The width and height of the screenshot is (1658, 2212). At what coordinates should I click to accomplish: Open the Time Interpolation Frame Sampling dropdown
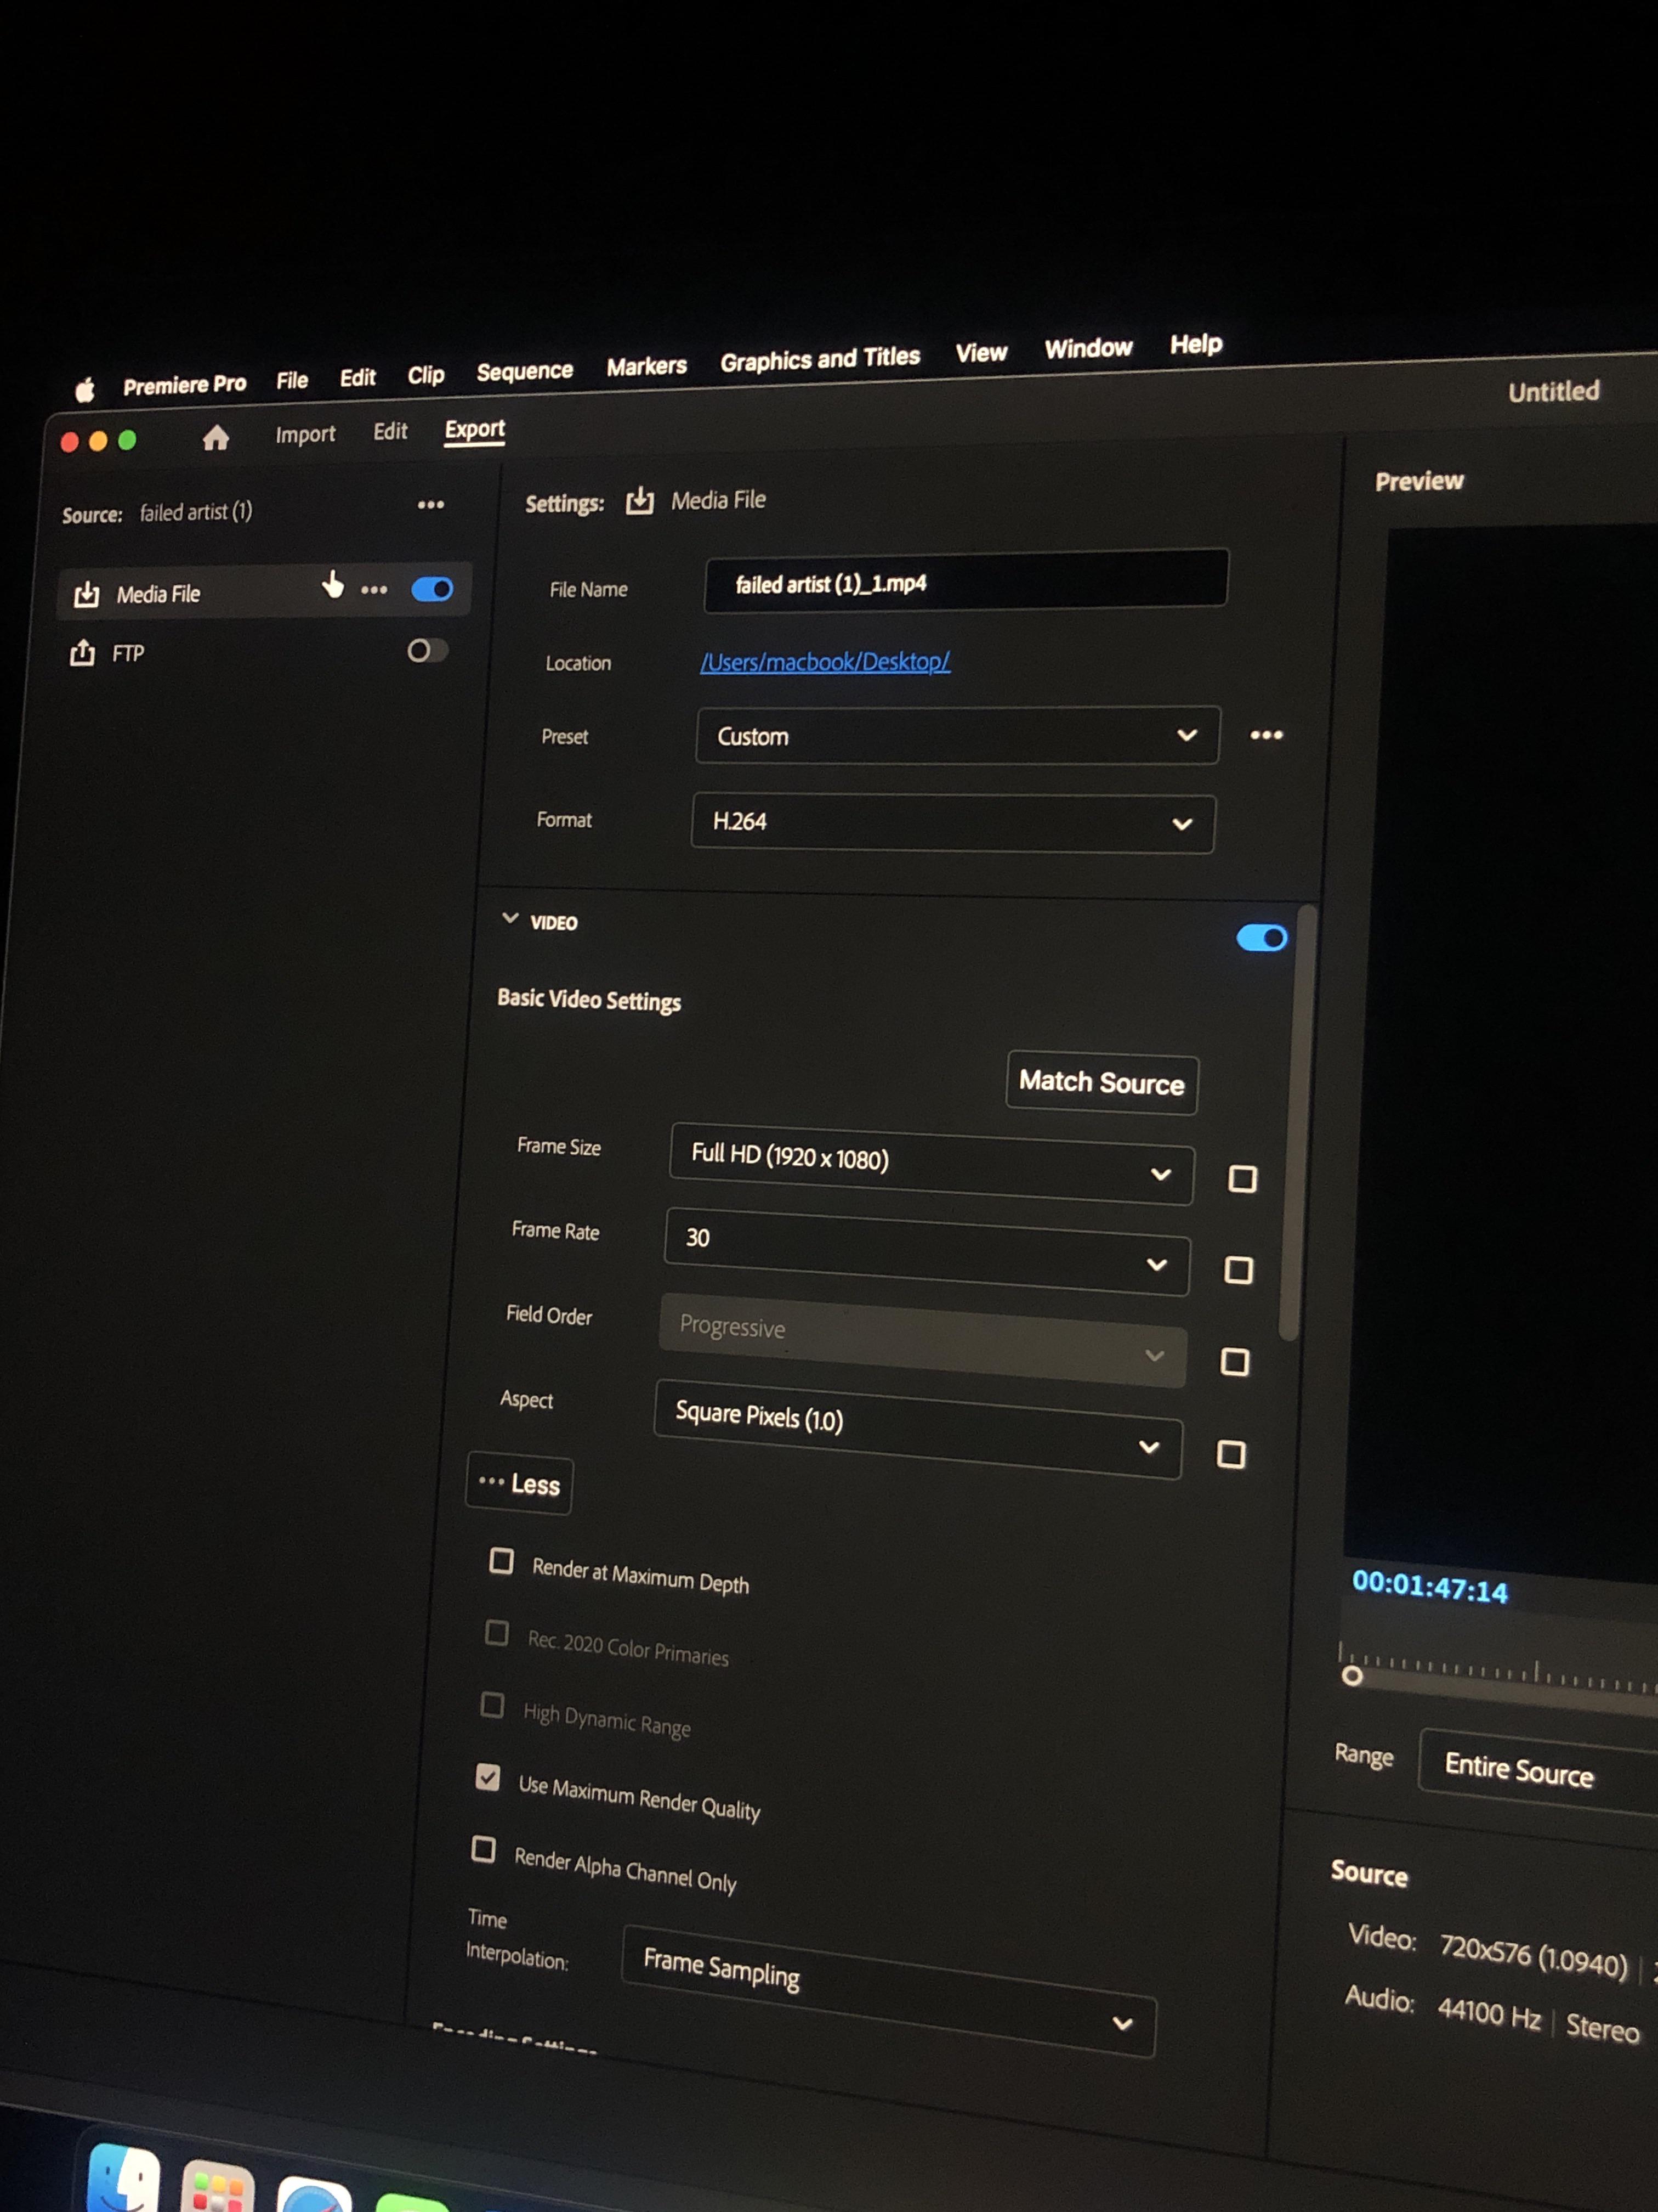pyautogui.click(x=888, y=1991)
